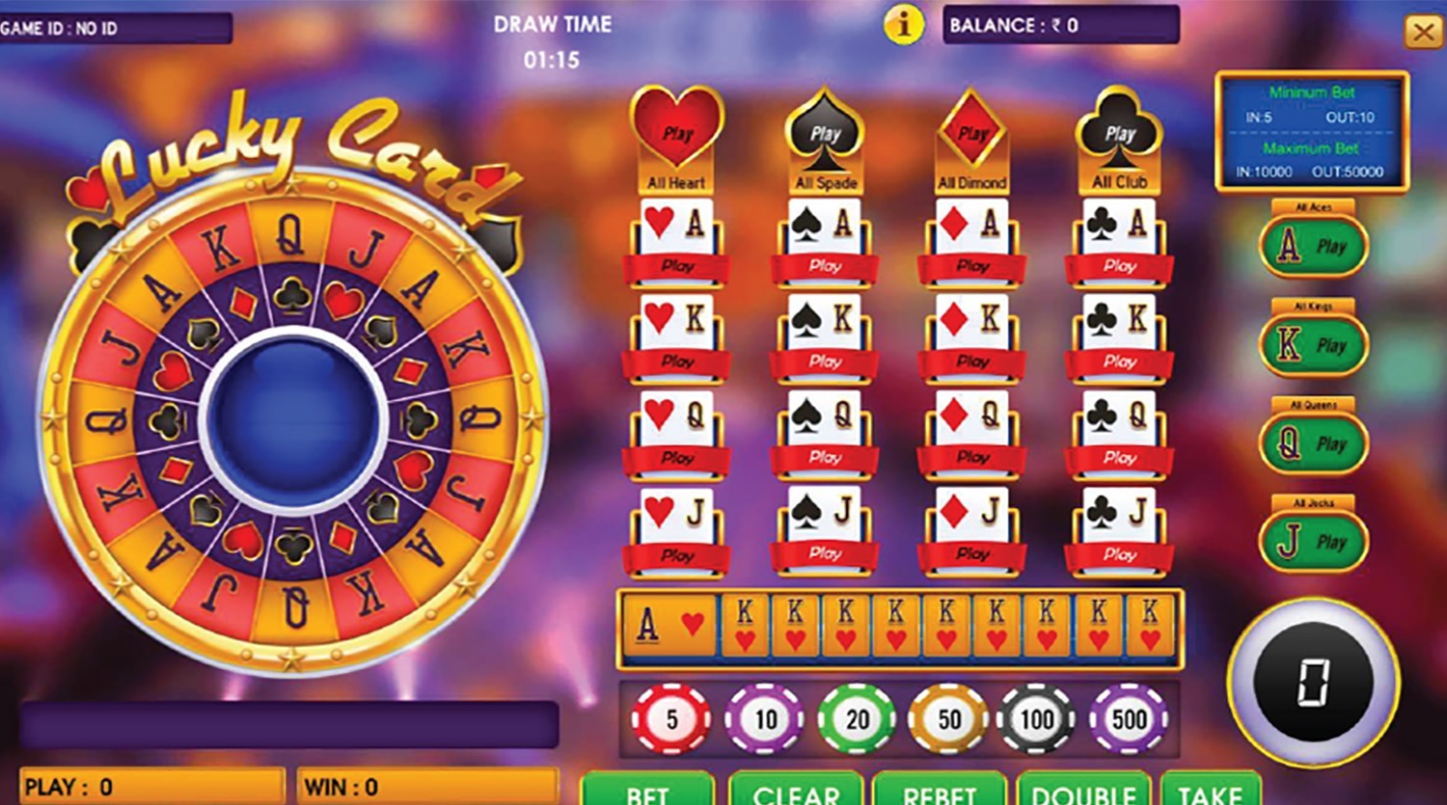Pick the black 100 chip
The width and height of the screenshot is (1447, 805).
coord(1037,719)
